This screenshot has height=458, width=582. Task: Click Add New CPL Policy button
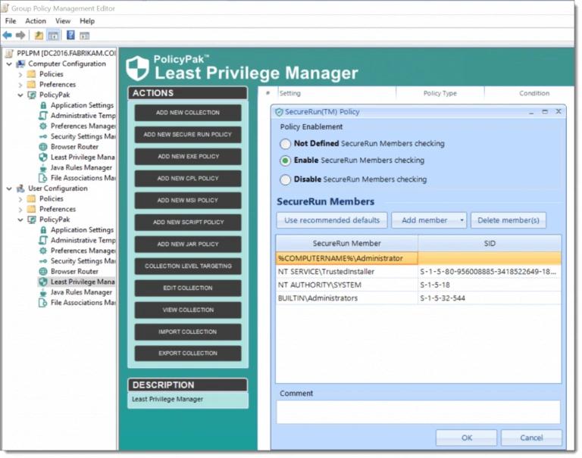188,179
